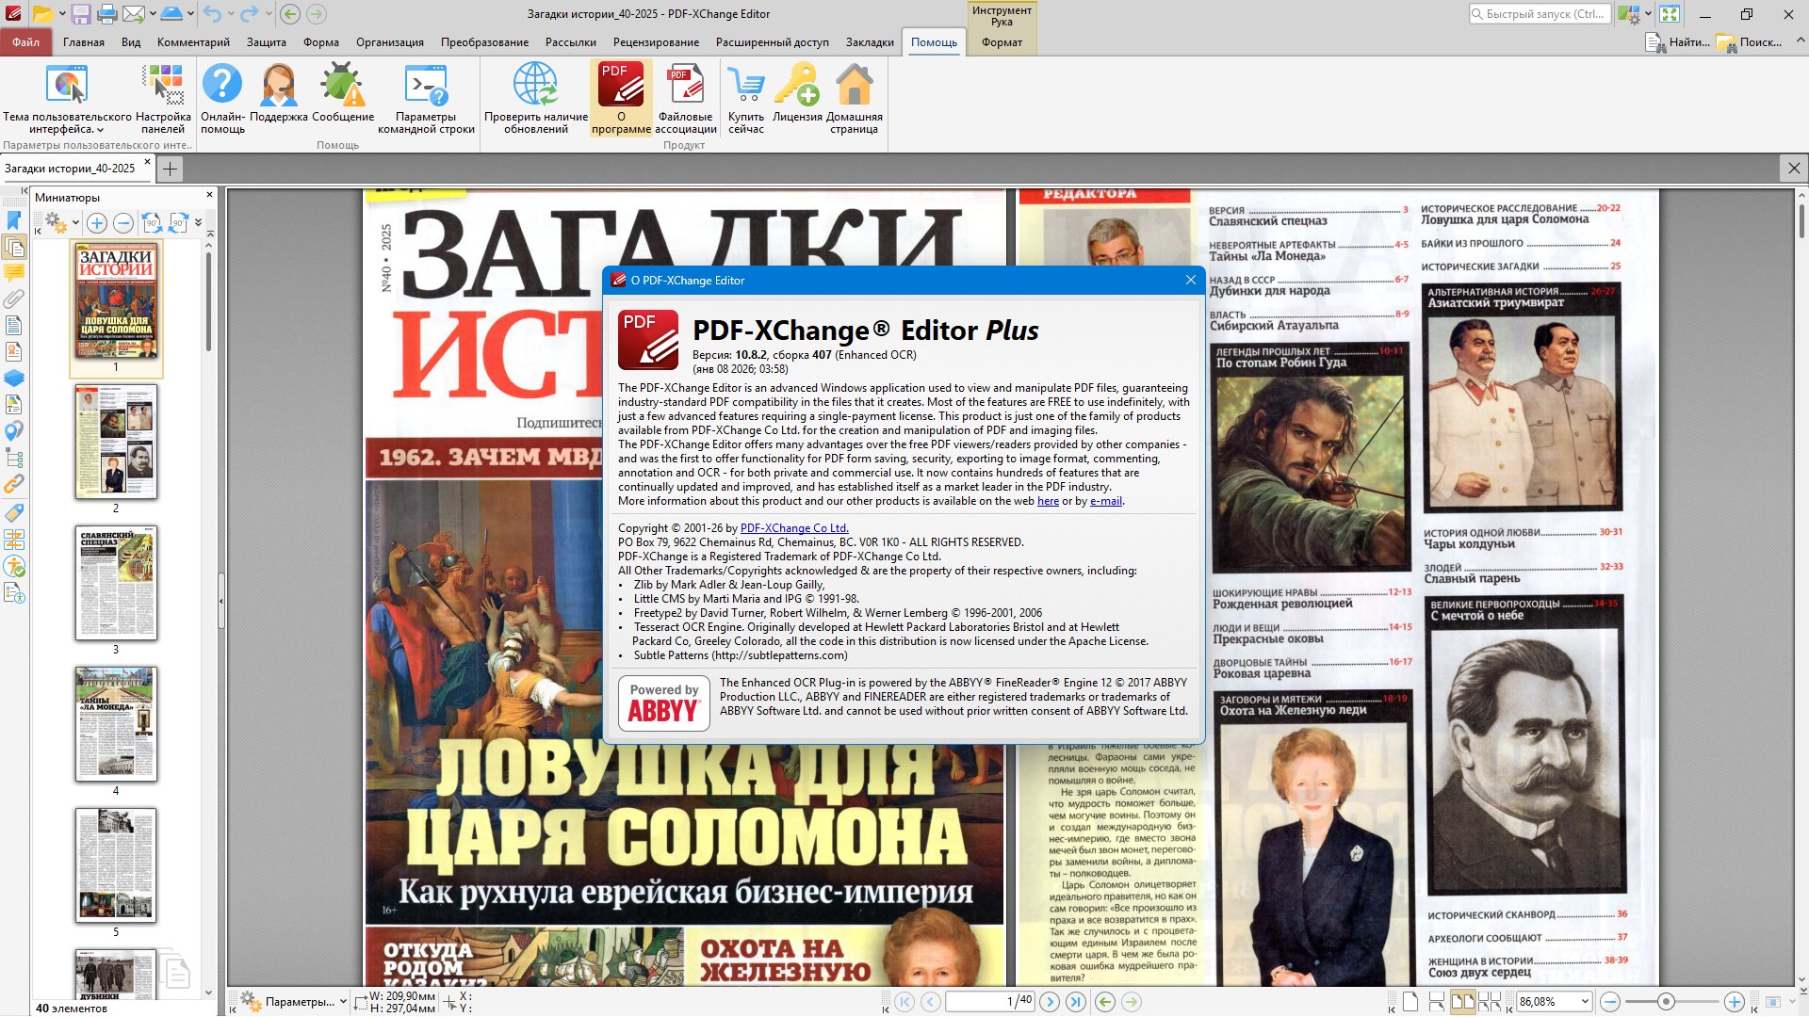The width and height of the screenshot is (1809, 1017).
Task: Click the PDF-XChange Co Ltd. link
Action: [x=793, y=528]
